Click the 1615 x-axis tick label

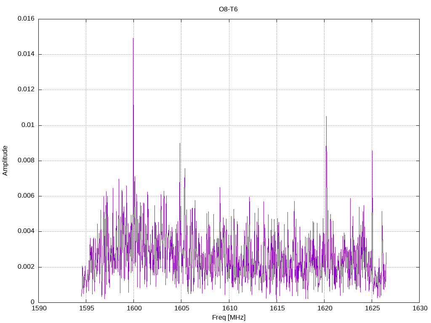tap(277, 308)
